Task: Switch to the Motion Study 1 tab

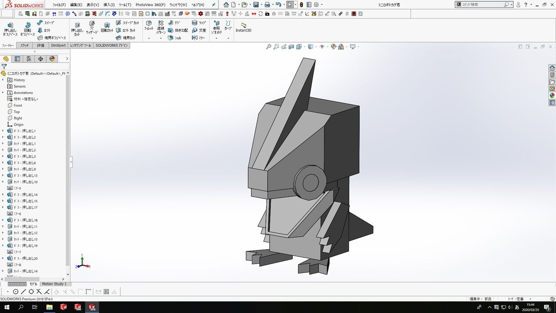Action: point(54,284)
